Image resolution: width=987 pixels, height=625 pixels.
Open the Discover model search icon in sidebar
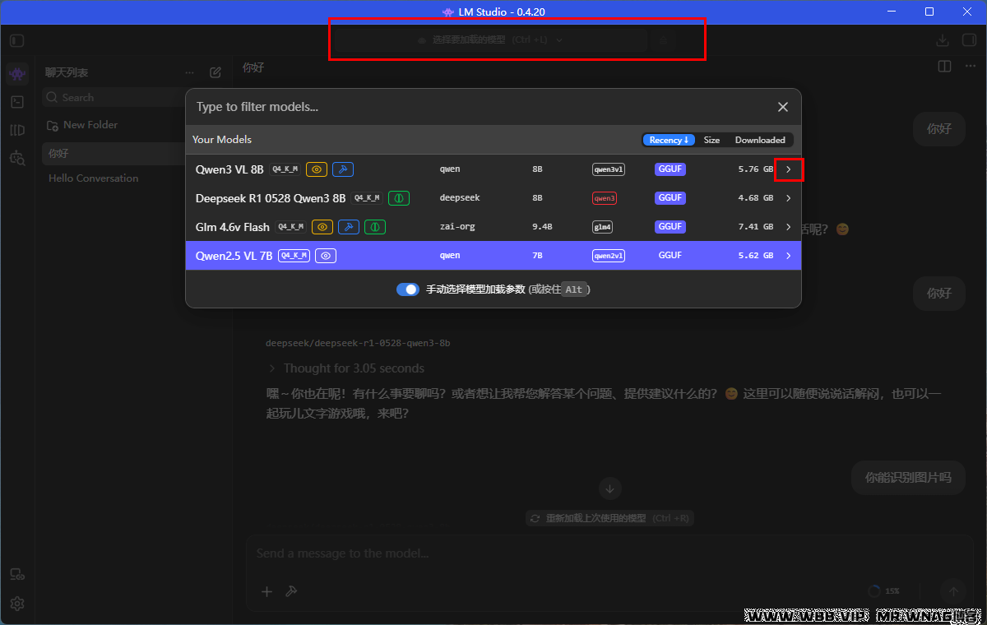(x=17, y=157)
